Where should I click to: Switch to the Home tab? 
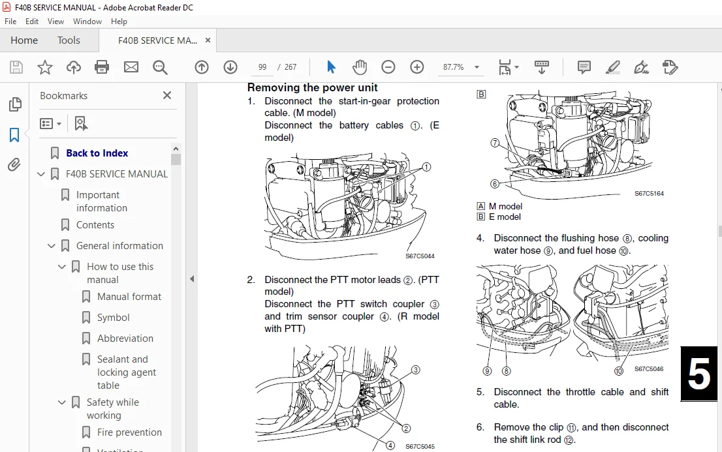click(x=24, y=40)
